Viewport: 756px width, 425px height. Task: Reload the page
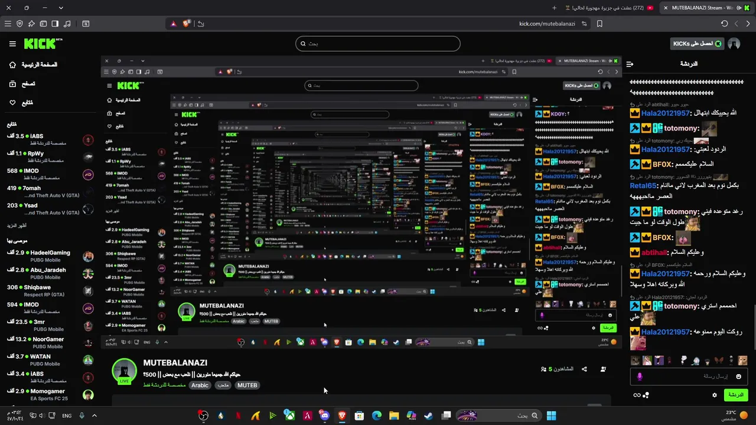point(725,24)
